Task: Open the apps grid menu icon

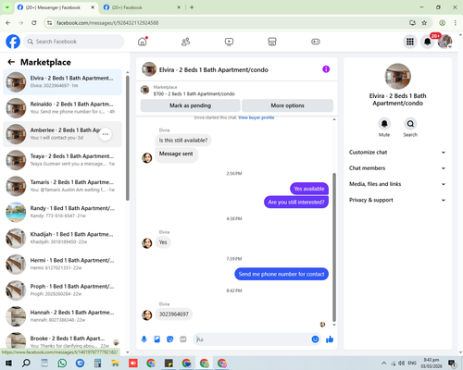Action: tap(410, 42)
